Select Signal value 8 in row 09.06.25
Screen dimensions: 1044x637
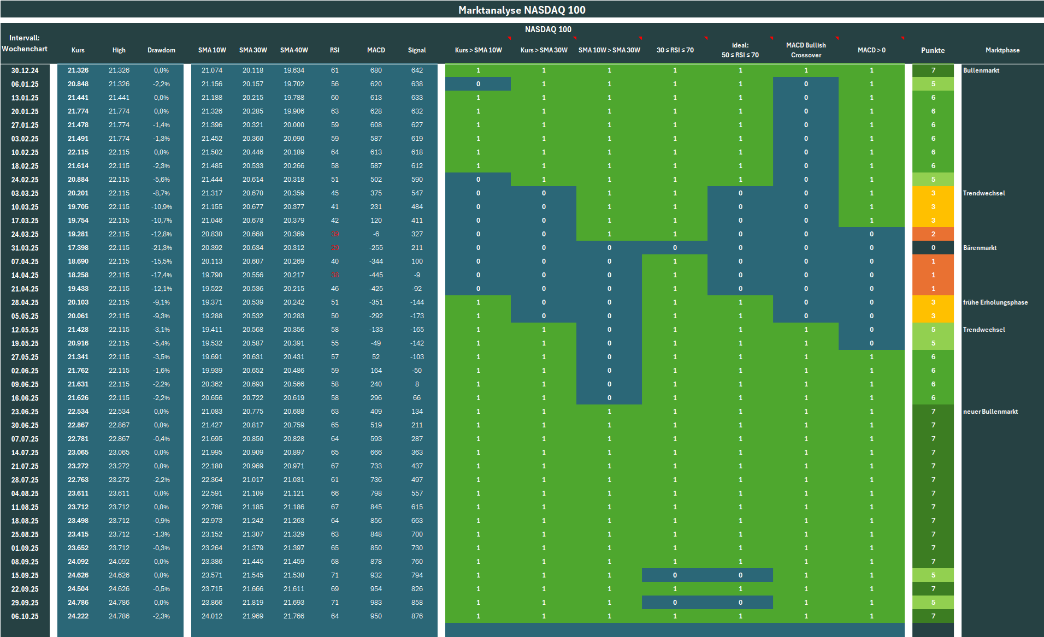417,384
